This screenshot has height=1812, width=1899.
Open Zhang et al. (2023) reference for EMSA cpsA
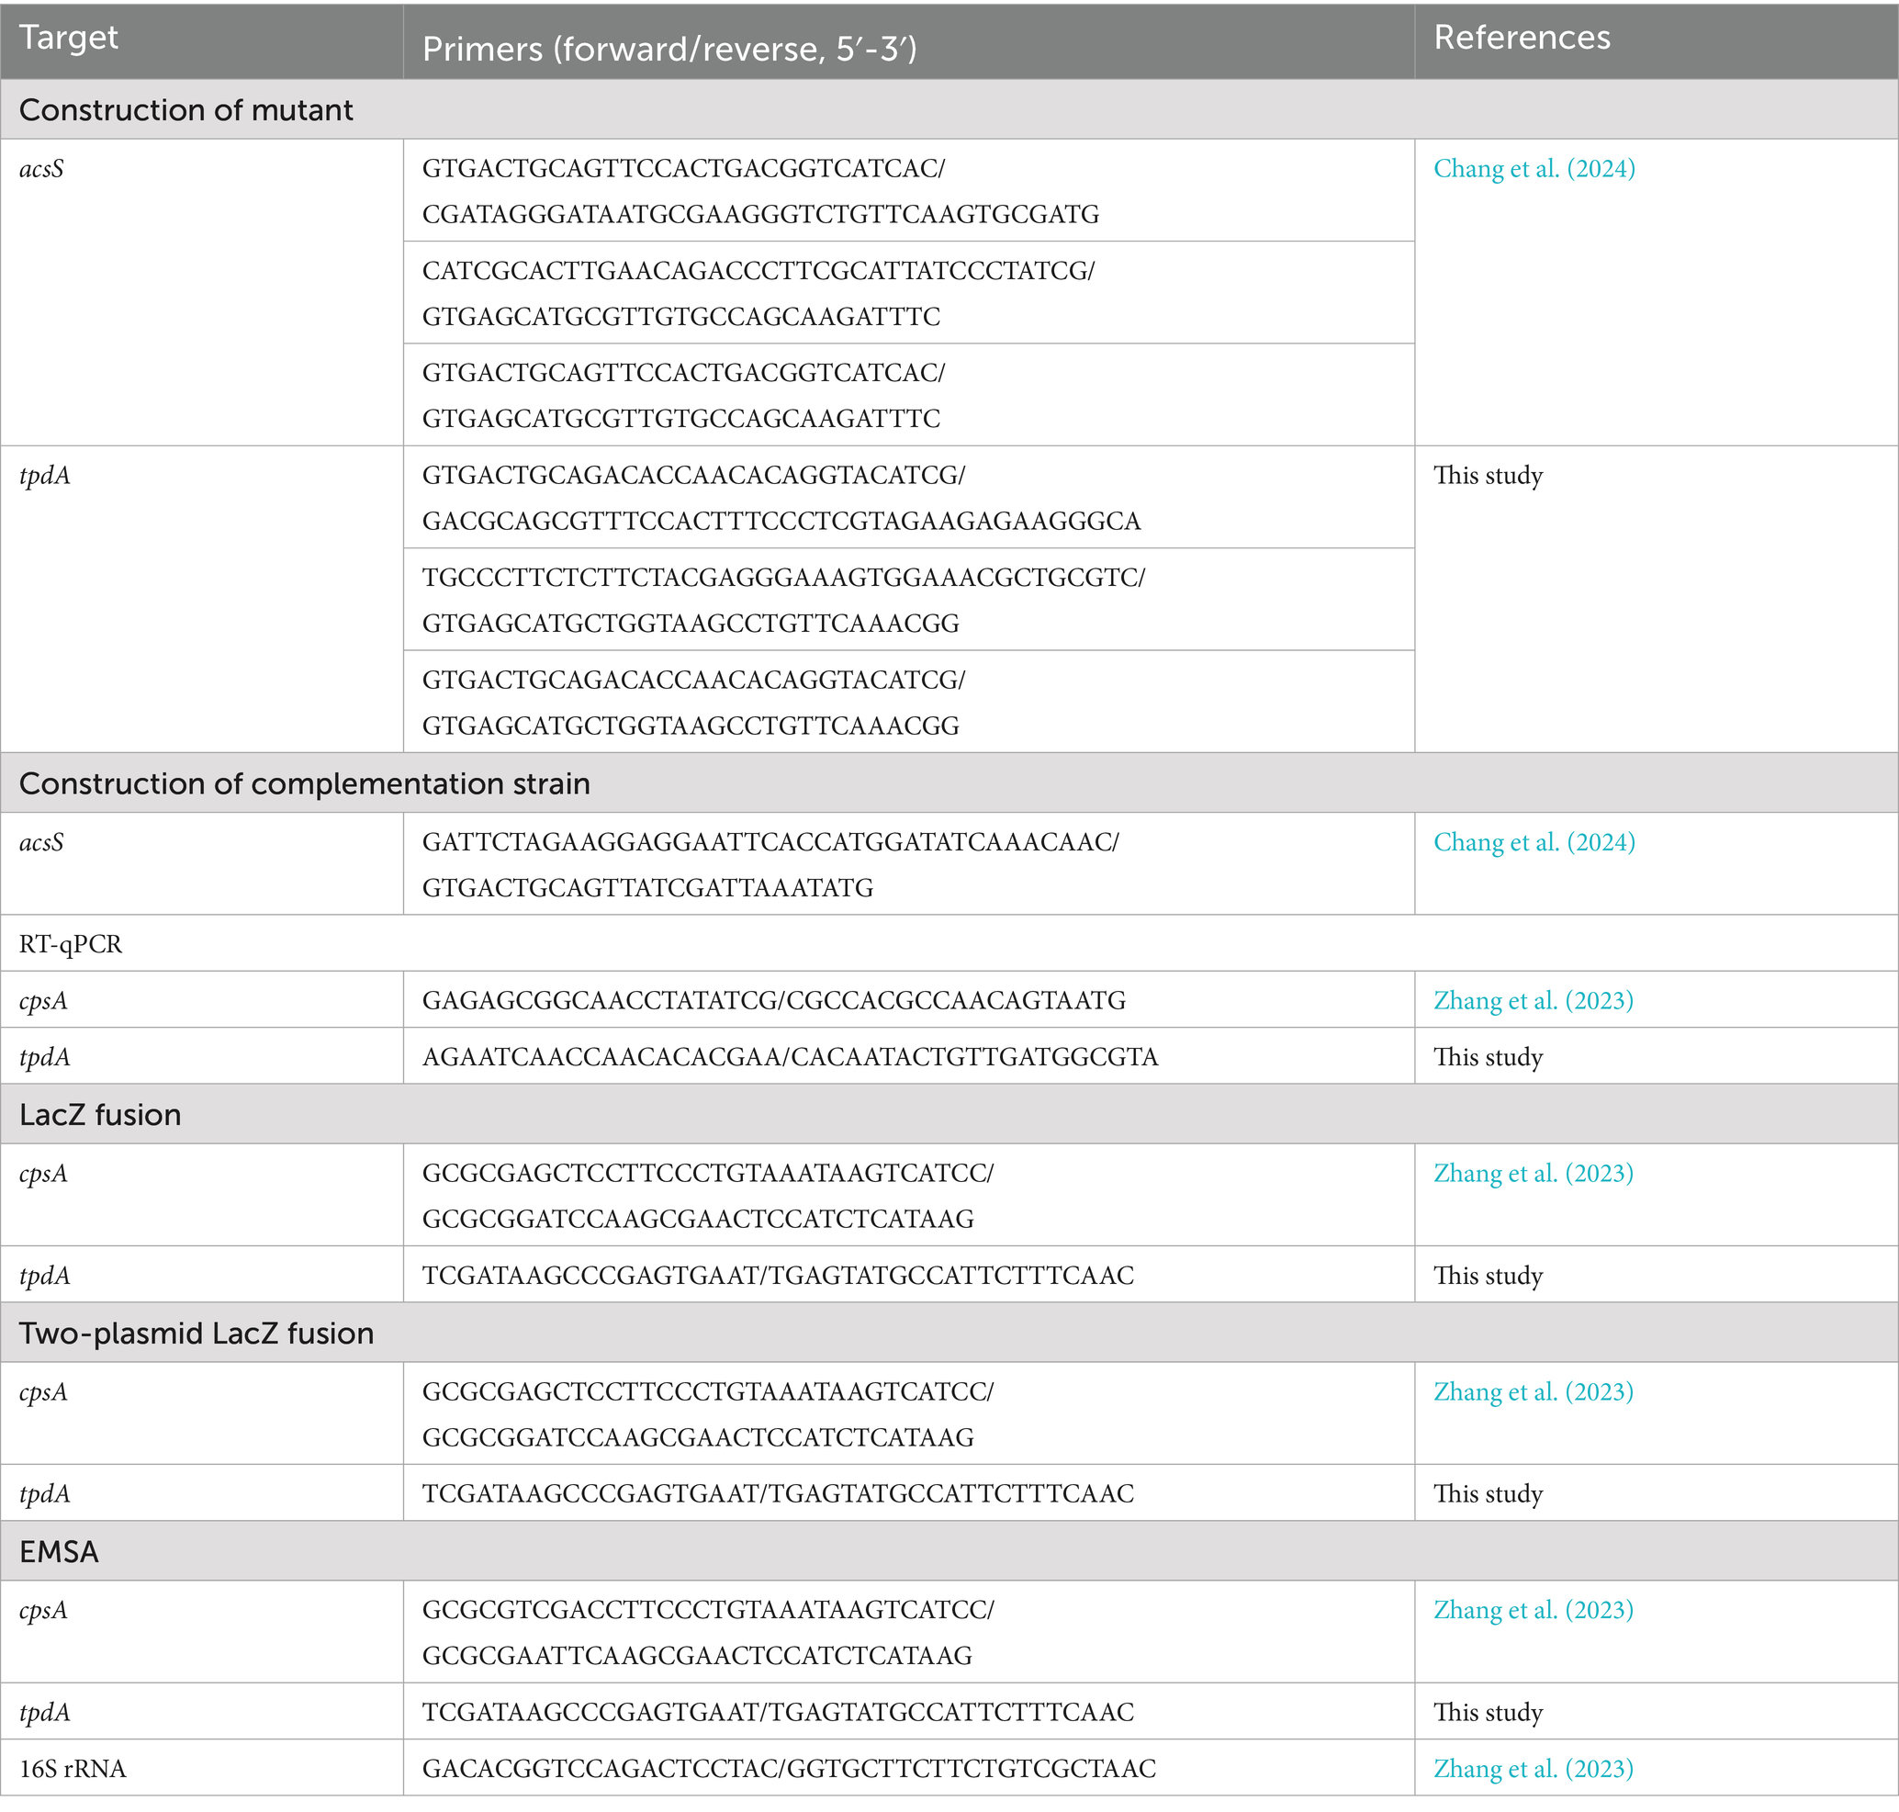1532,1610
